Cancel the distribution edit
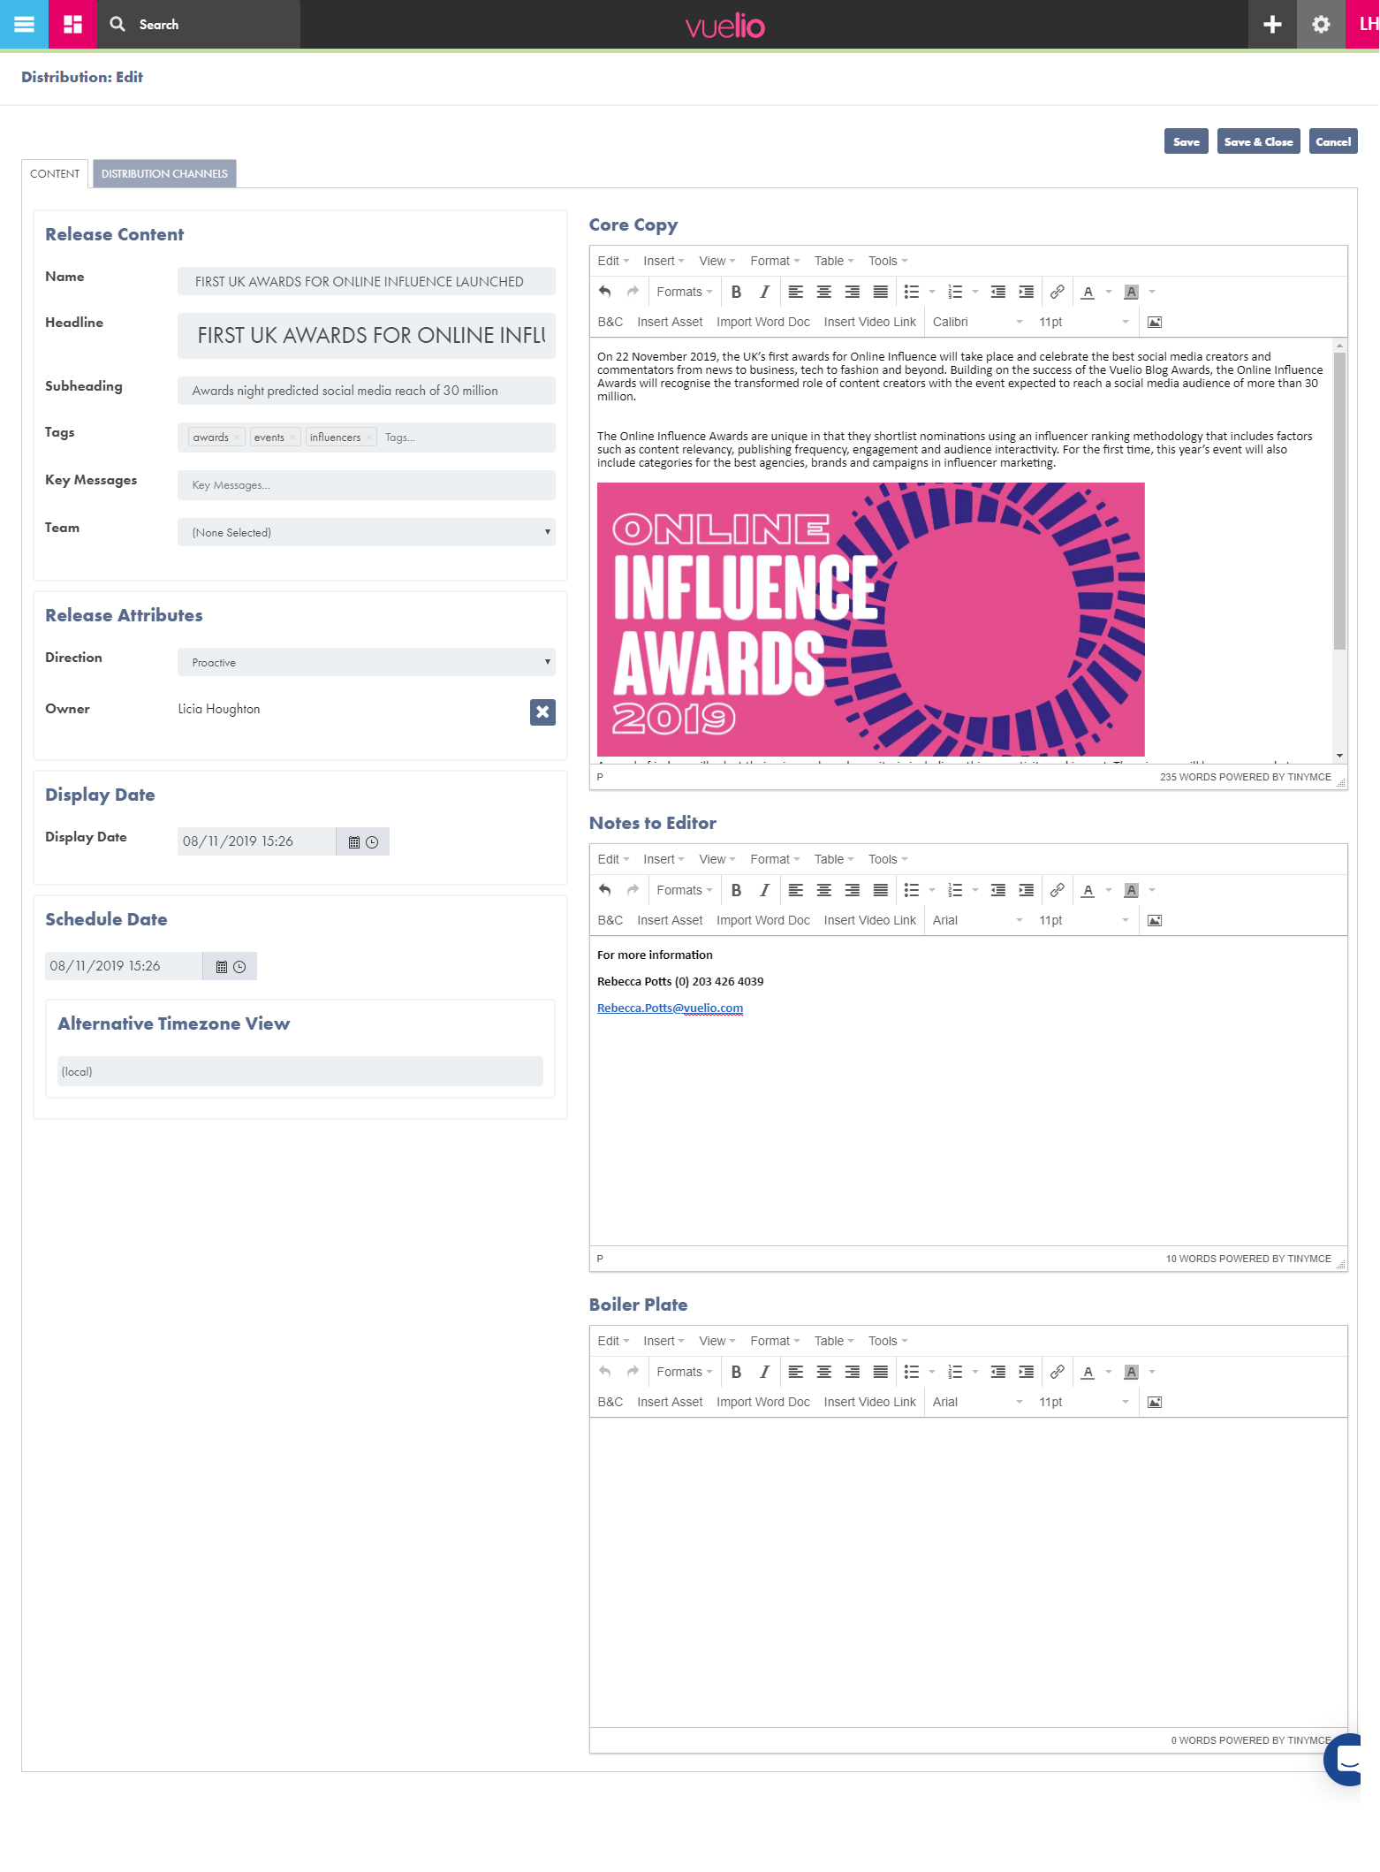Viewport: 1380px width, 1872px height. tap(1333, 141)
